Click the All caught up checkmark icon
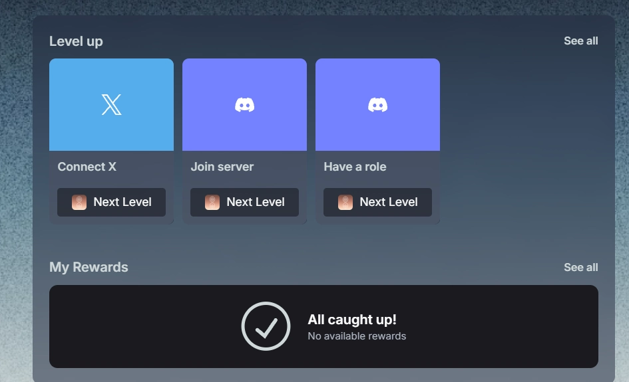The image size is (629, 382). [x=266, y=326]
